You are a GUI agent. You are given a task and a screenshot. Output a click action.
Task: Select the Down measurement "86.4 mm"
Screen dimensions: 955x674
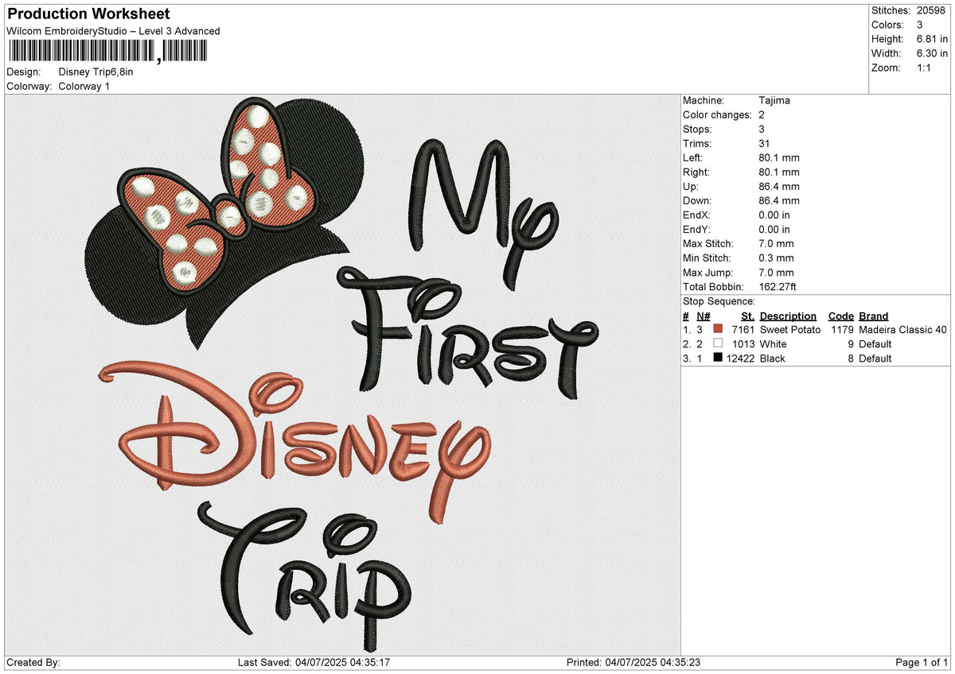coord(779,200)
